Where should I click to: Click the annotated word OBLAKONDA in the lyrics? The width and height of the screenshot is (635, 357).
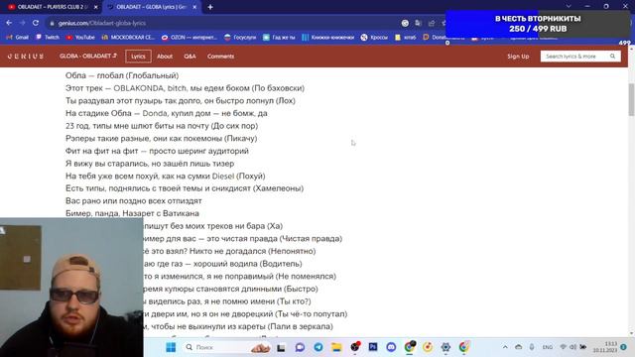(x=139, y=88)
